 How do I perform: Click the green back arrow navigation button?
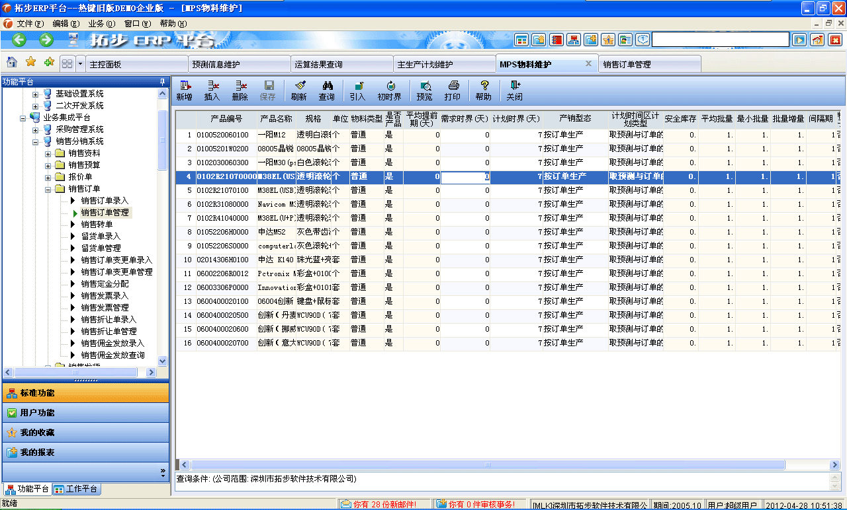[19, 40]
